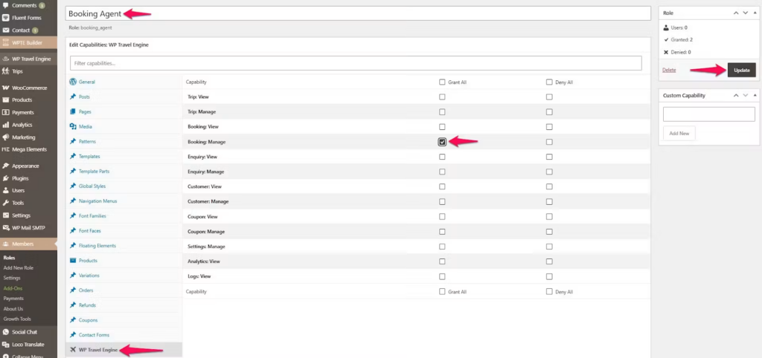Viewport: 762px width, 358px height.
Task: Collapse the Role panel with triangle toggle
Action: click(x=755, y=13)
